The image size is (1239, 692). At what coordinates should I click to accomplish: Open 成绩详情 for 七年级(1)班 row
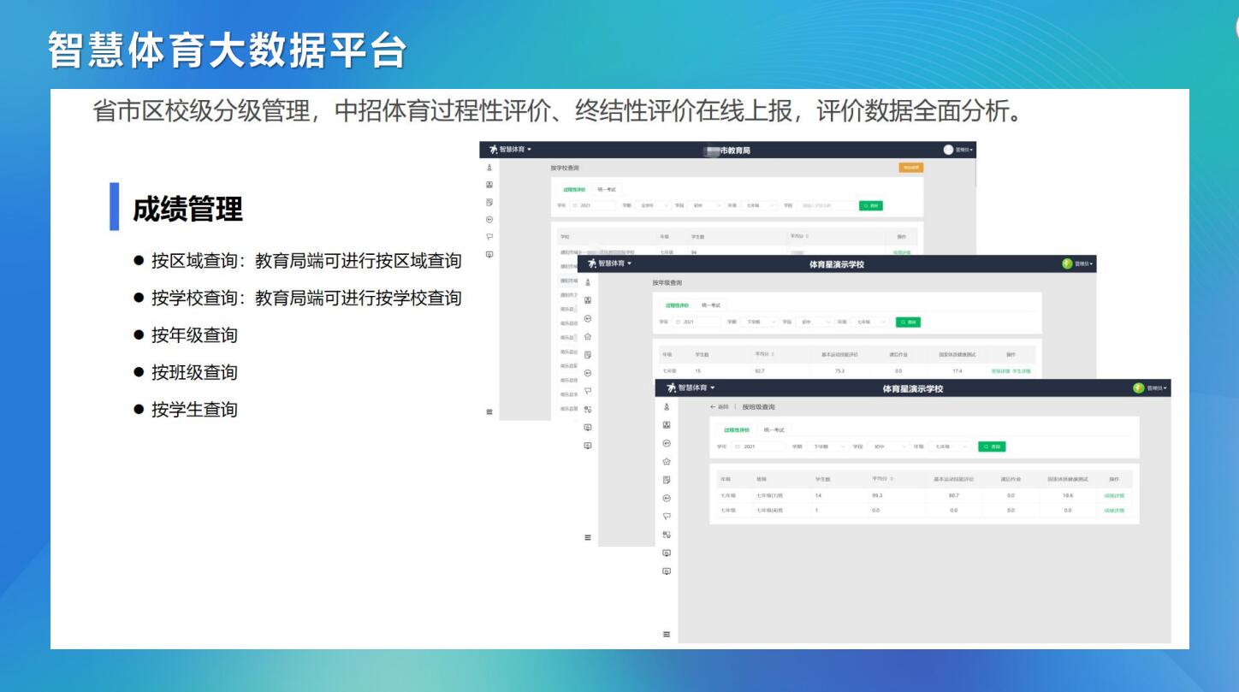pos(1114,495)
